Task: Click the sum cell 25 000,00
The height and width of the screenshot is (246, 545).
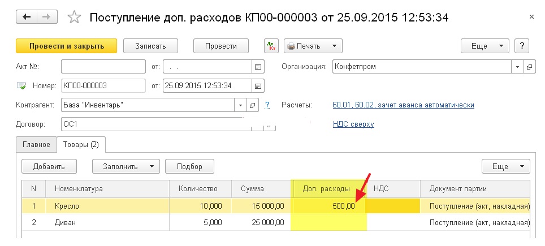Action: [261, 222]
